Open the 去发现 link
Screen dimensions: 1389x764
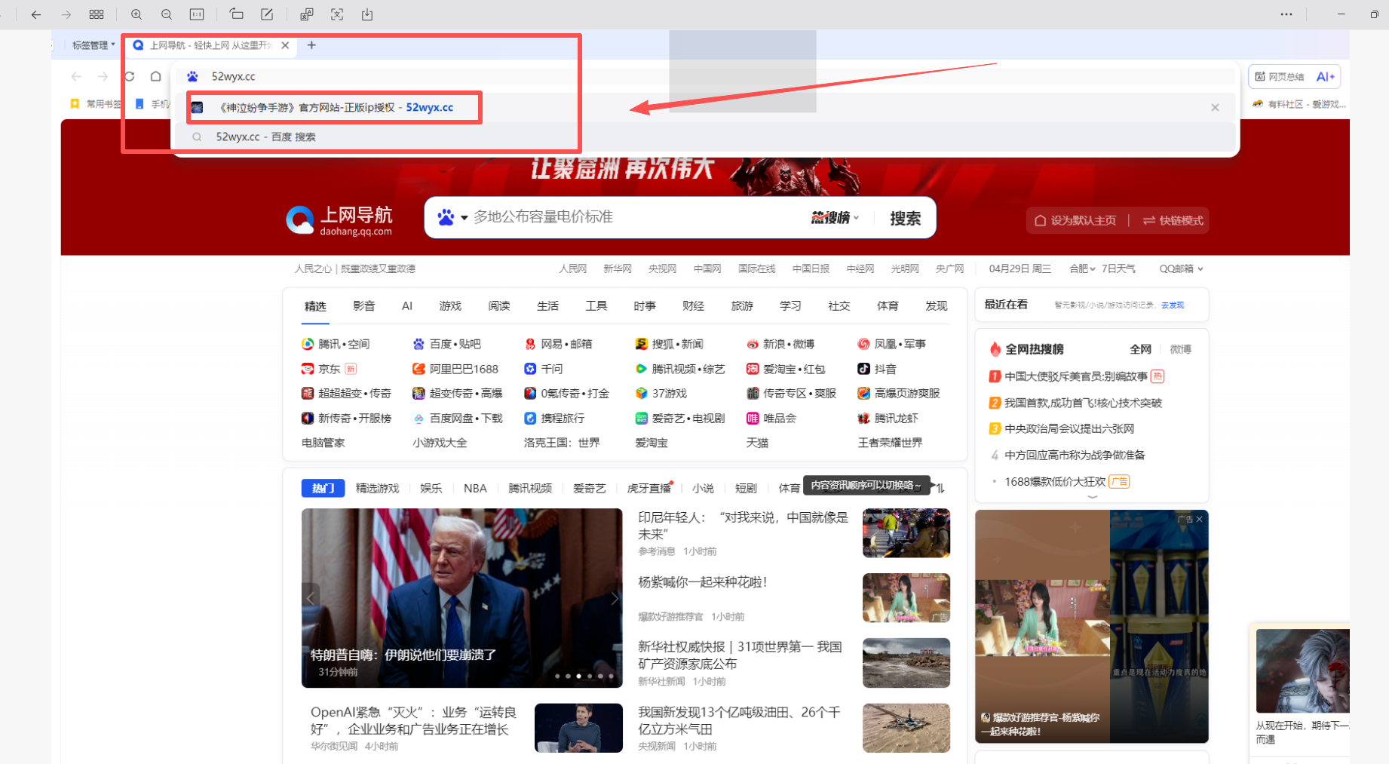[x=1173, y=305]
